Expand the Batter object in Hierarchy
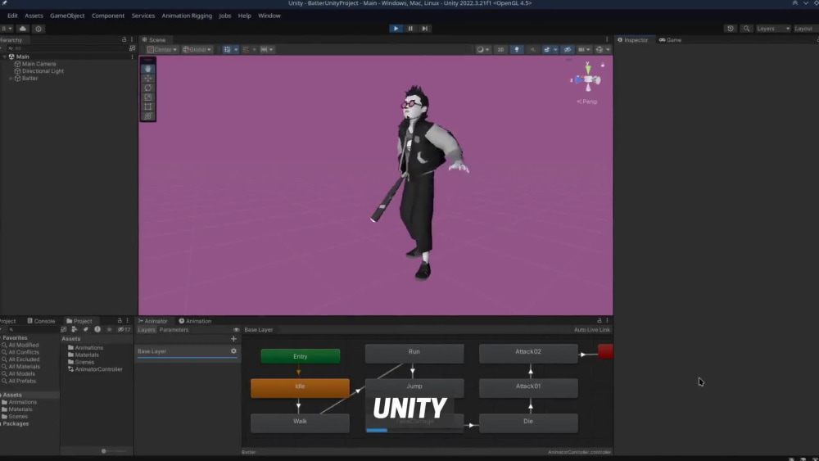Image resolution: width=819 pixels, height=461 pixels. (11, 79)
